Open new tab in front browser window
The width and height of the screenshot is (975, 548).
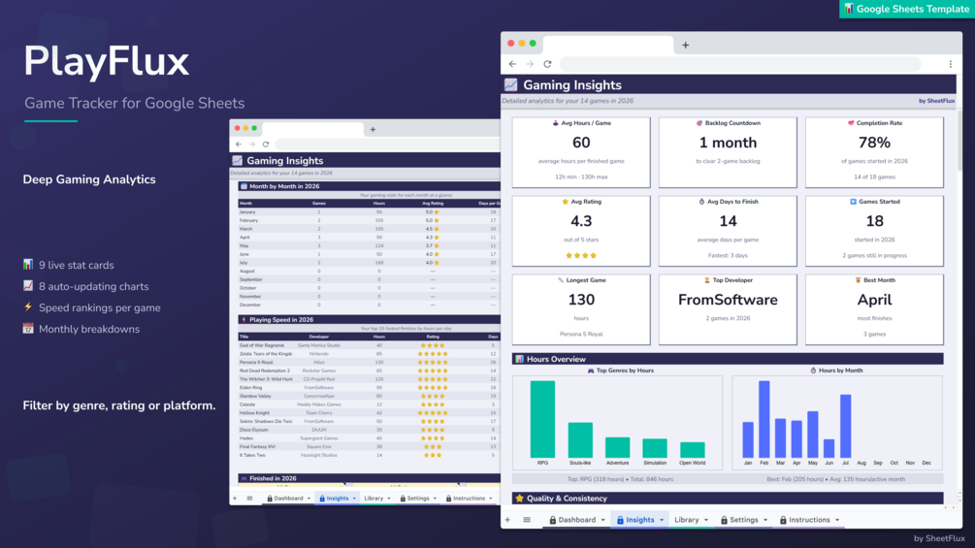click(x=685, y=45)
